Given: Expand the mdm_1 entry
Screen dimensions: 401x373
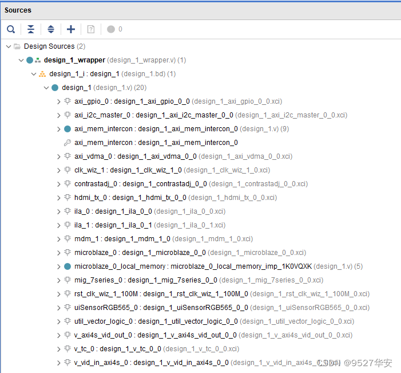Looking at the screenshot, I should 58,239.
